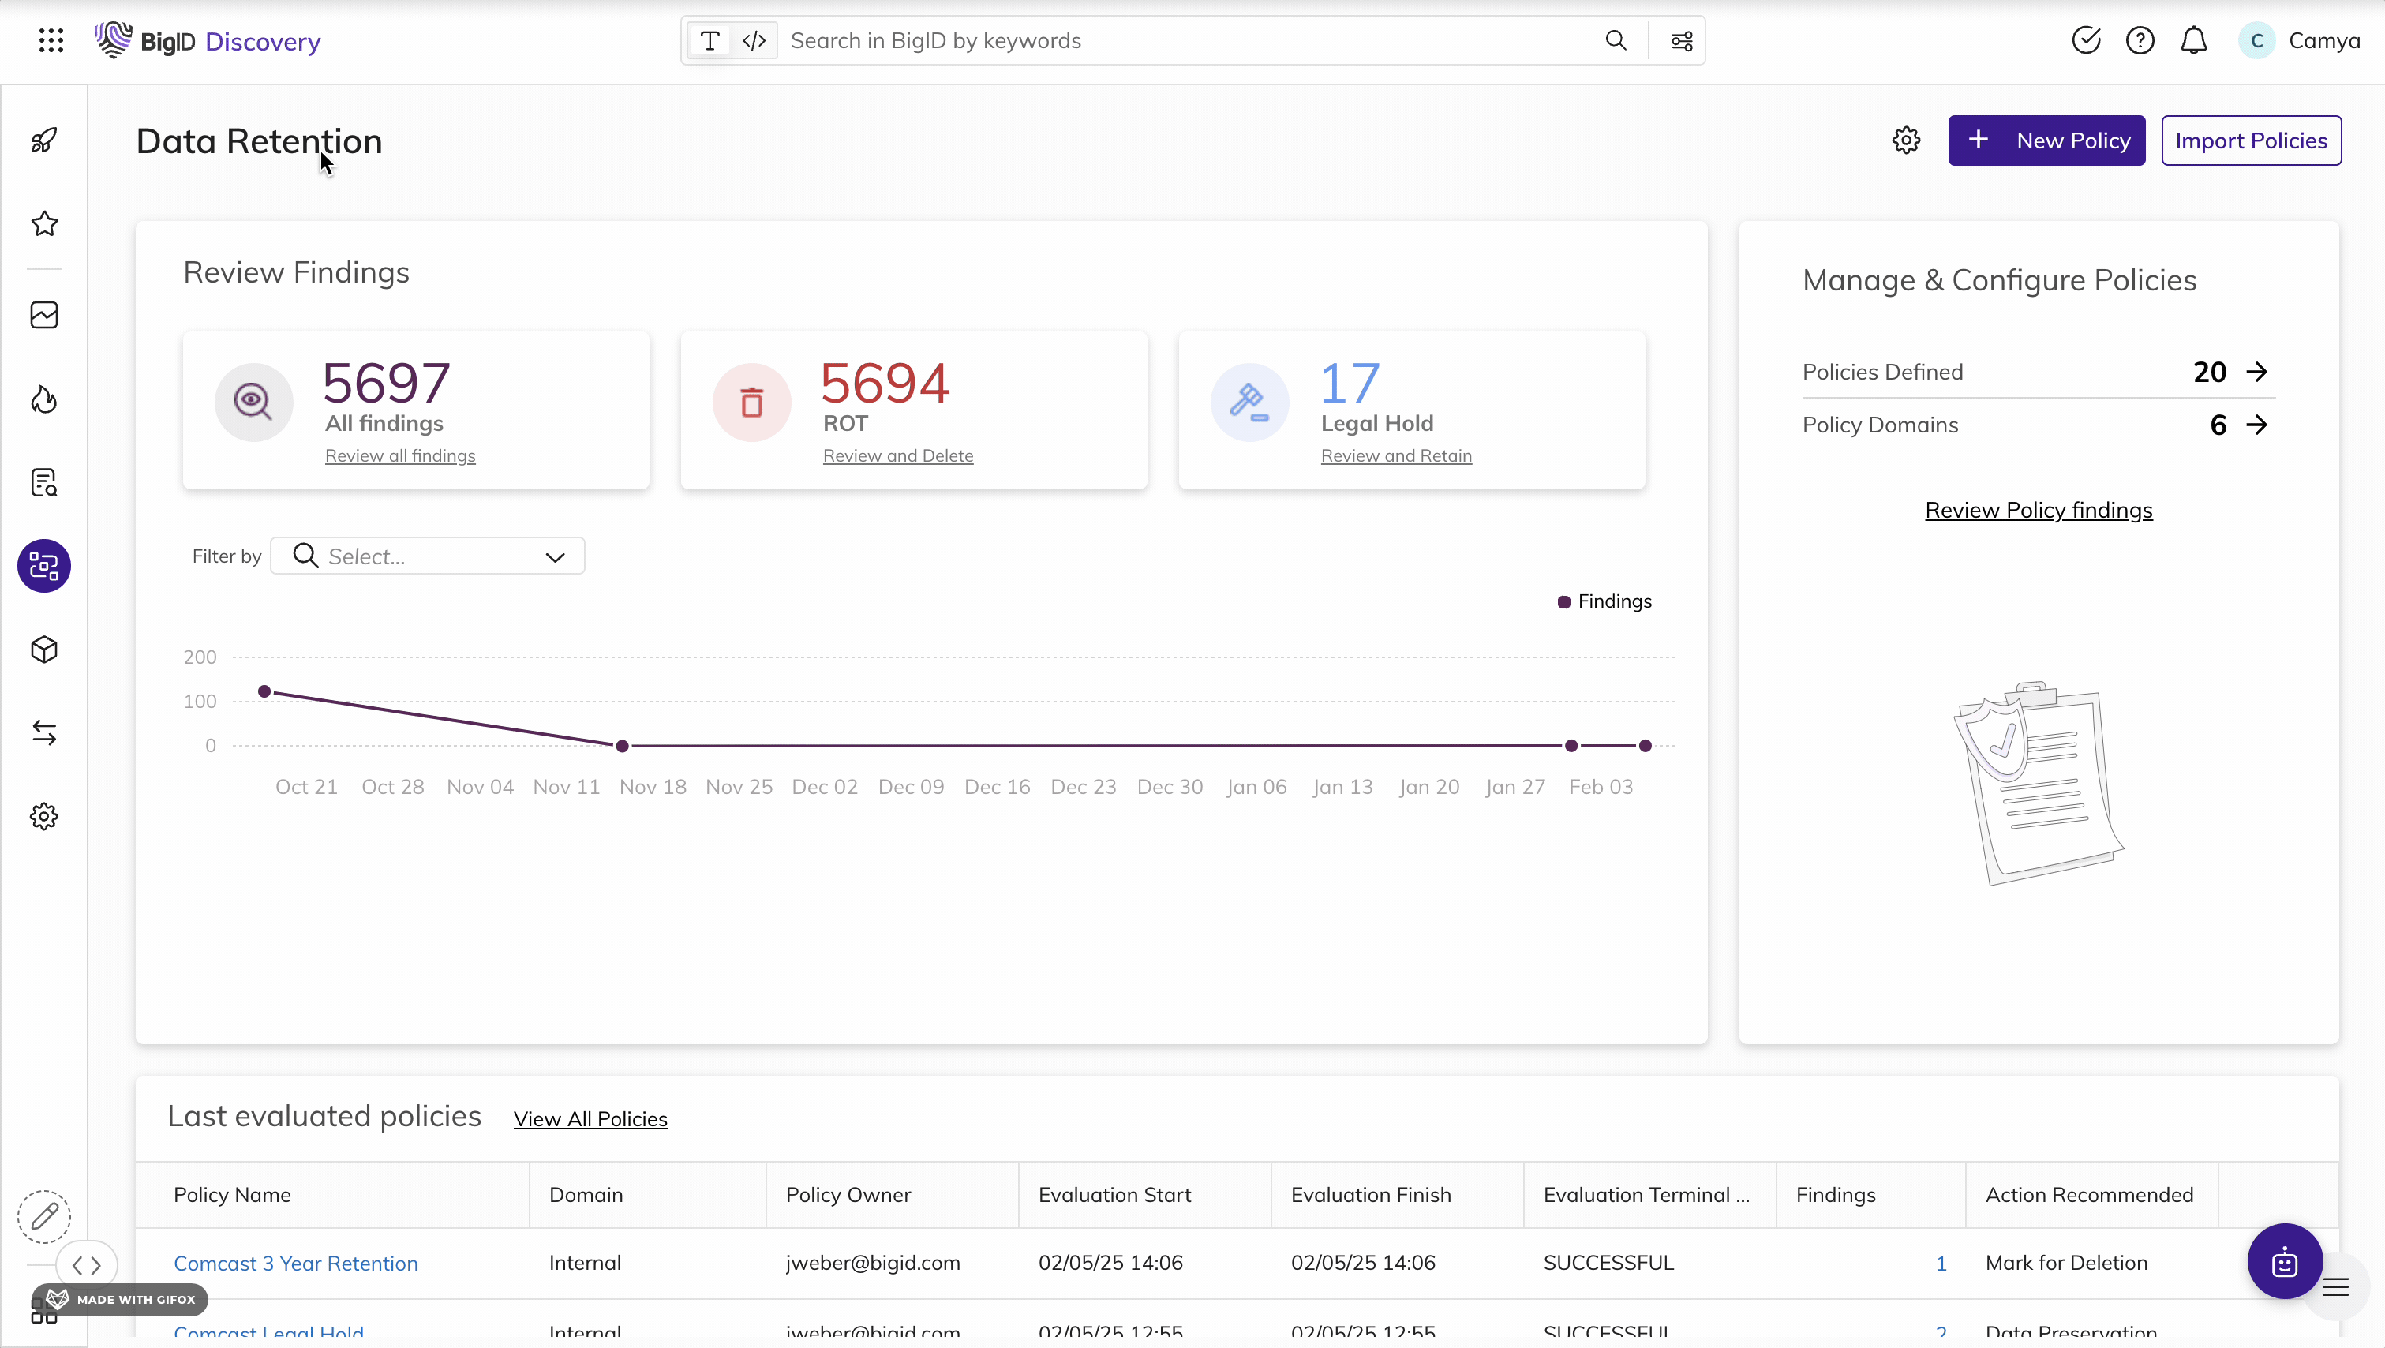Click the Data Retention policy icon
Viewport: 2385px width, 1348px height.
click(44, 565)
